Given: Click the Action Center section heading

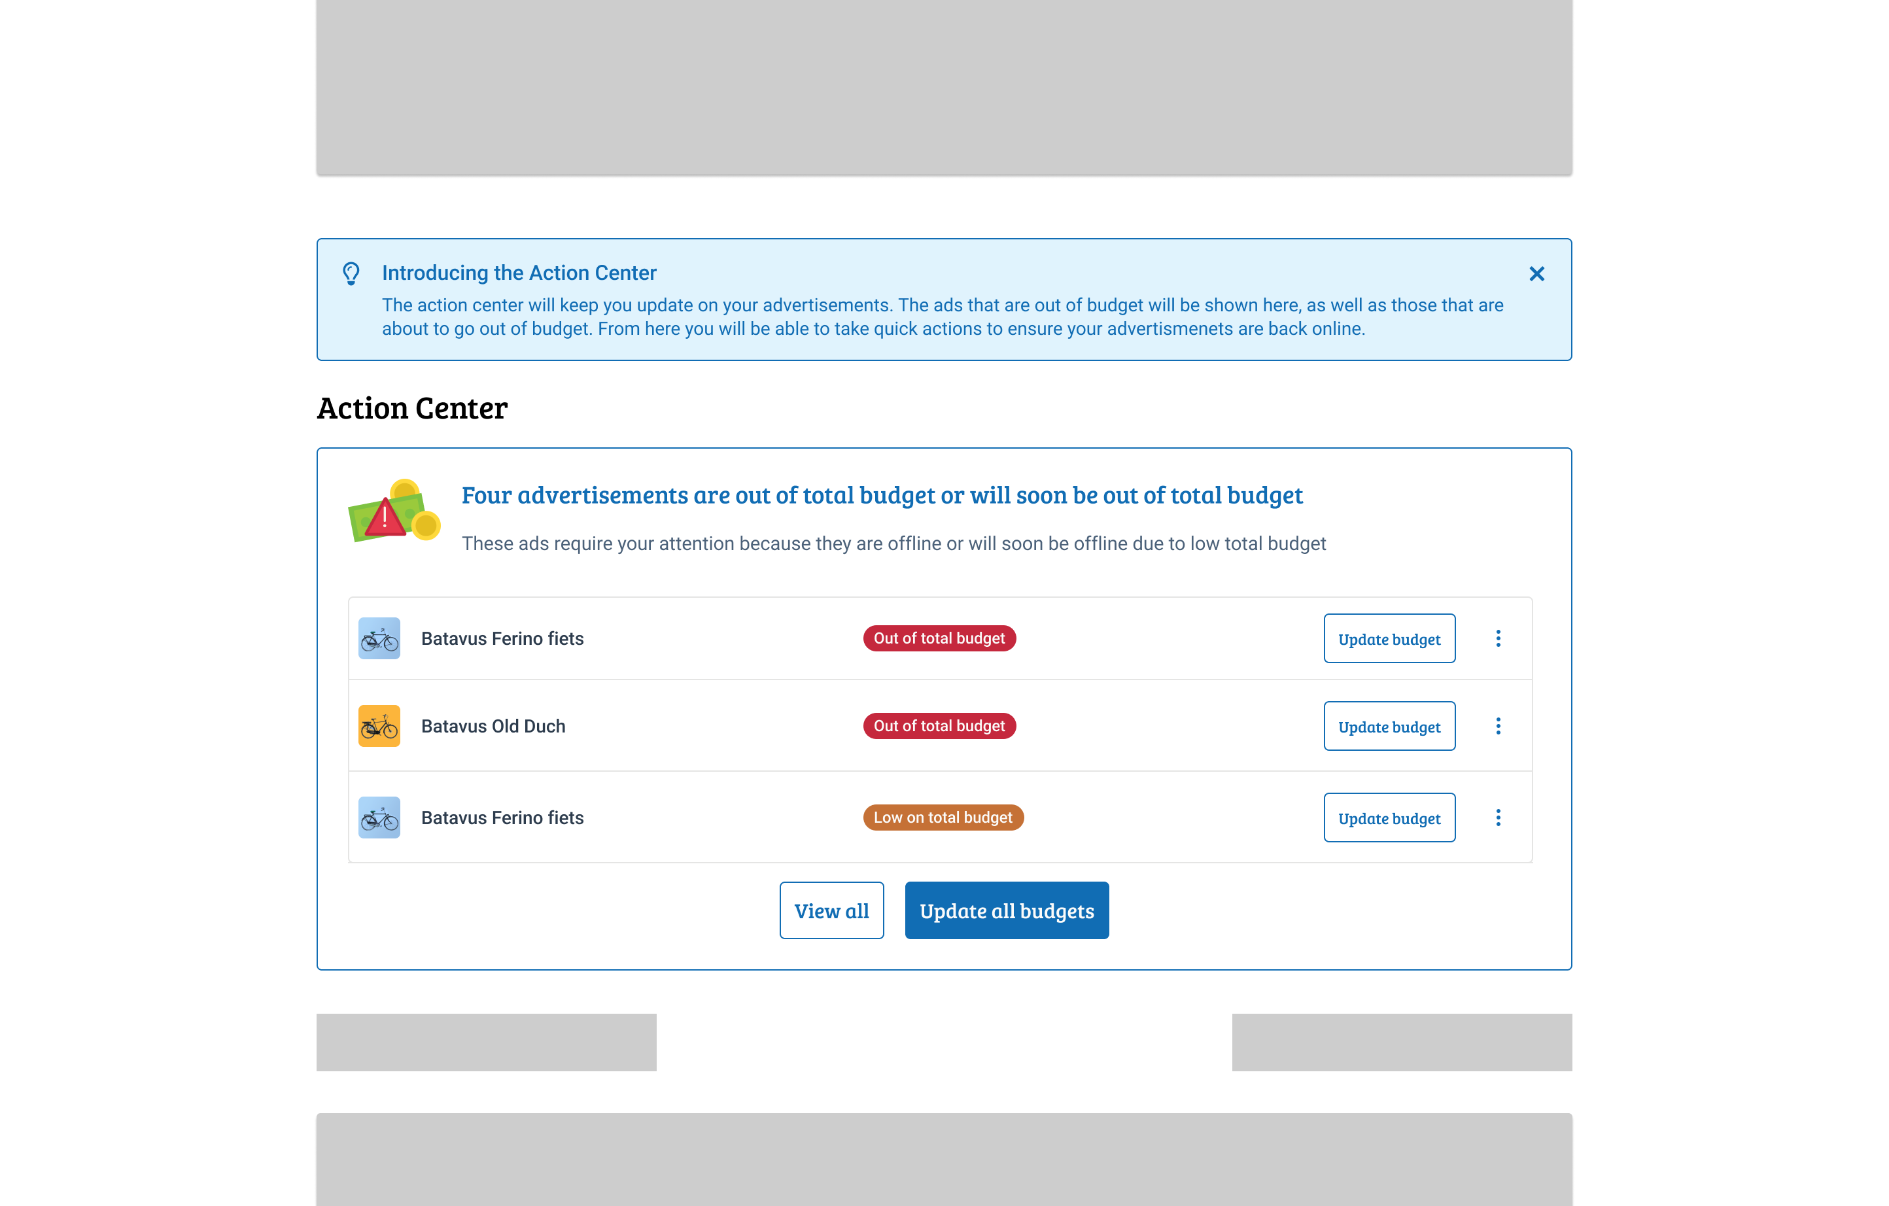Looking at the screenshot, I should [x=412, y=407].
